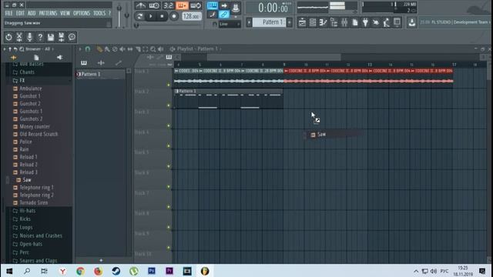Stop playback with the stop button

[162, 16]
